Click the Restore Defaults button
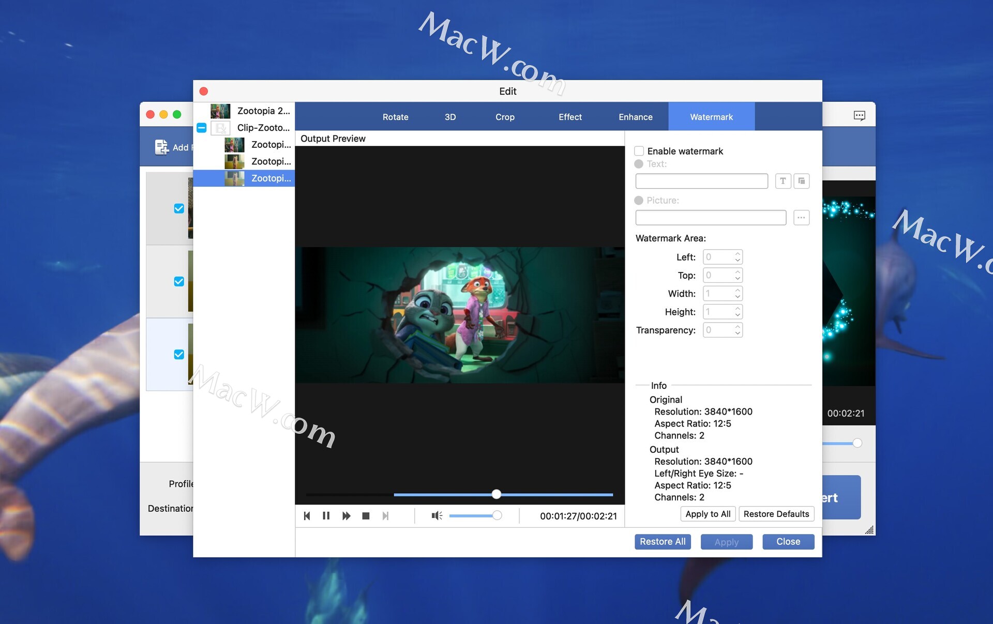 [776, 514]
